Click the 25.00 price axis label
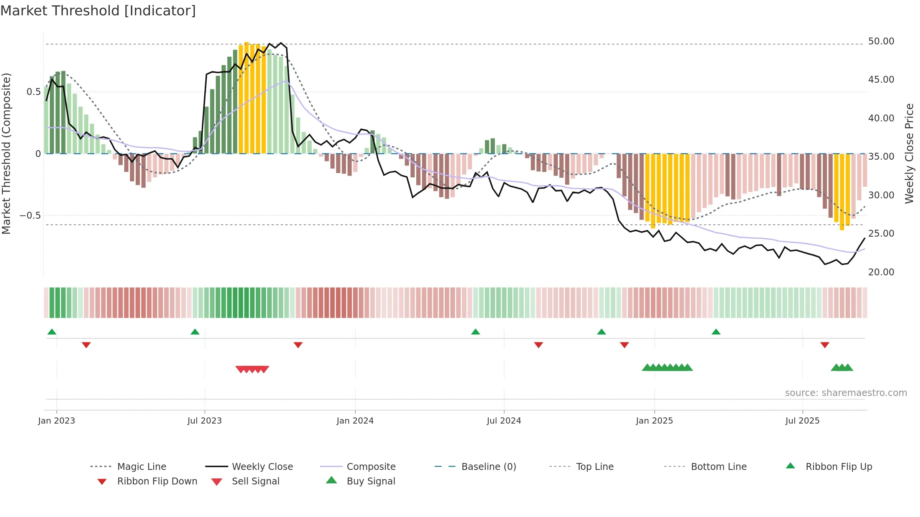 click(881, 233)
